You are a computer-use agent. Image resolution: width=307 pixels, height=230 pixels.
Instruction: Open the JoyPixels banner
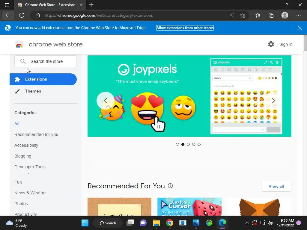point(189,96)
